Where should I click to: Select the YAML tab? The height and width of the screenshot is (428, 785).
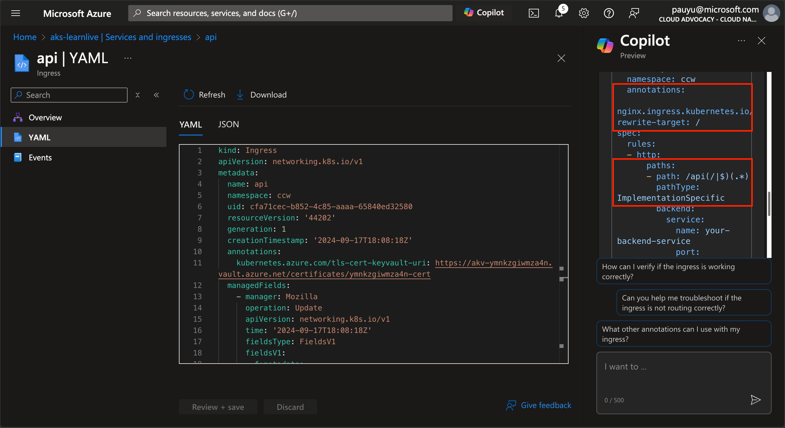[190, 124]
